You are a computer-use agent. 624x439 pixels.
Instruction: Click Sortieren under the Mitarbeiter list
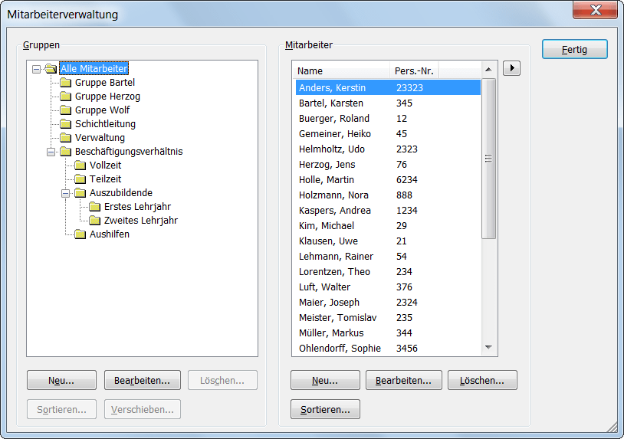[325, 410]
